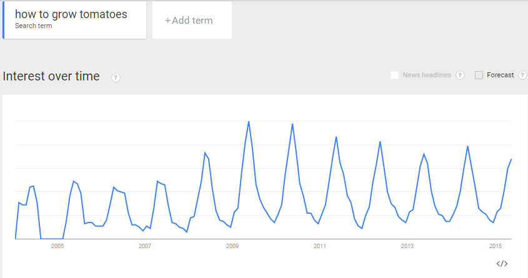Open the embed code icon below chart
528x278 pixels.
pyautogui.click(x=502, y=264)
